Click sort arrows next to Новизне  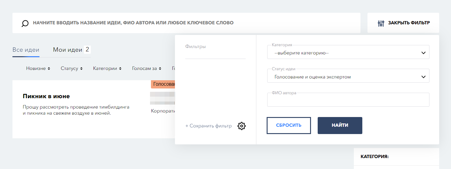pos(49,69)
